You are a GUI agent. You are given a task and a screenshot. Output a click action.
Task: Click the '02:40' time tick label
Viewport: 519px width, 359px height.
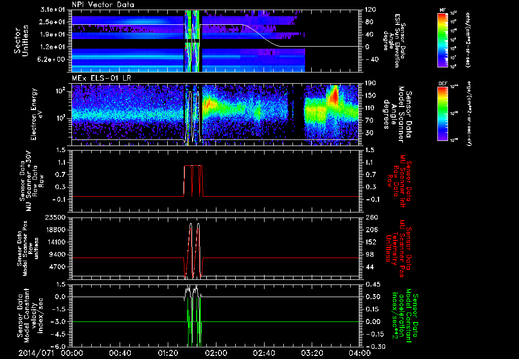pos(264,353)
